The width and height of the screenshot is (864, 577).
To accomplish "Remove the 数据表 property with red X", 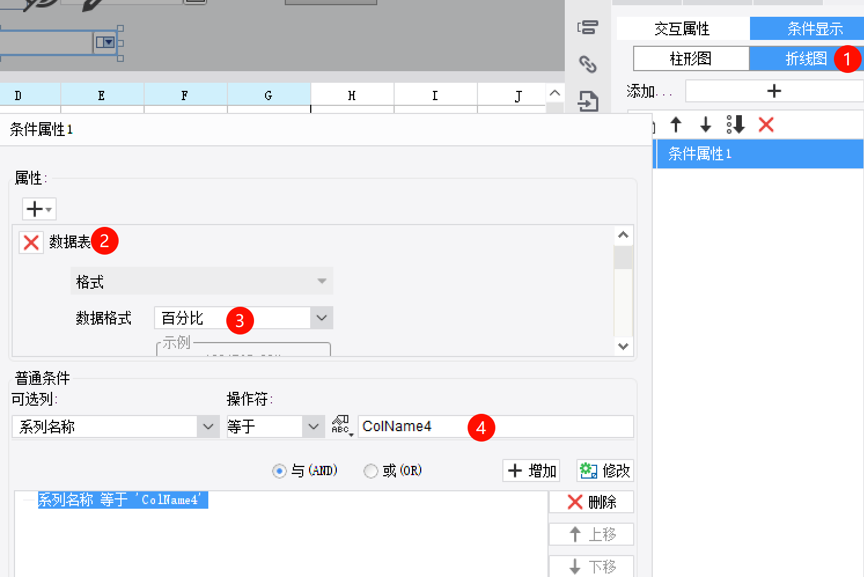I will coord(31,242).
